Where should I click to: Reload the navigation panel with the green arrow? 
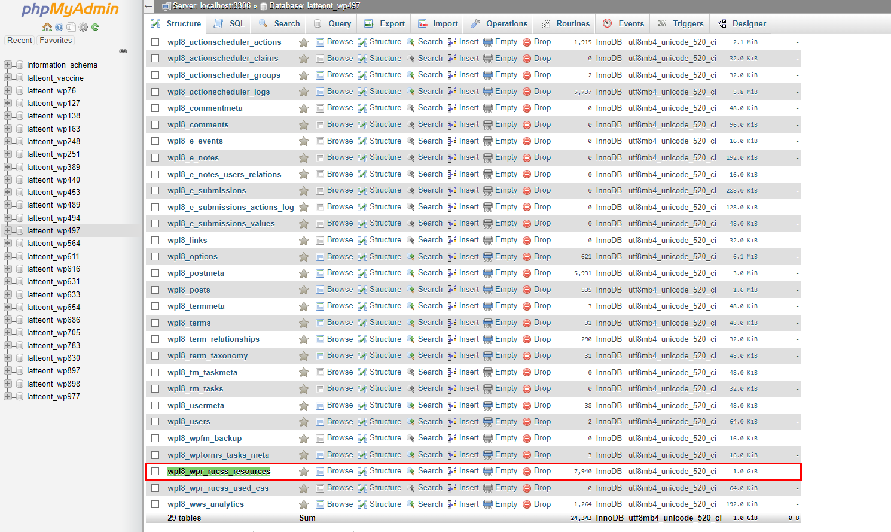tap(95, 27)
